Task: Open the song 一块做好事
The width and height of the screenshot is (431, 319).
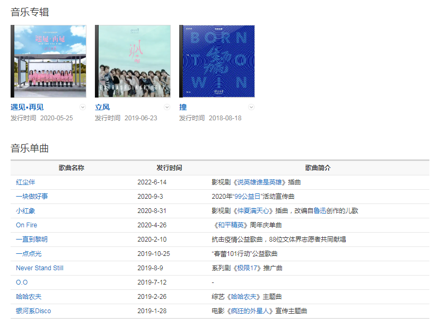Action: point(32,197)
